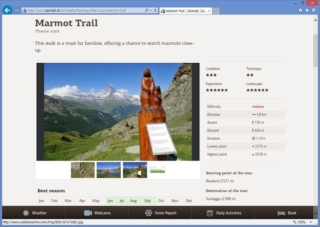
Task: Select the wooden marmot statue thumbnail
Action: 135,170
